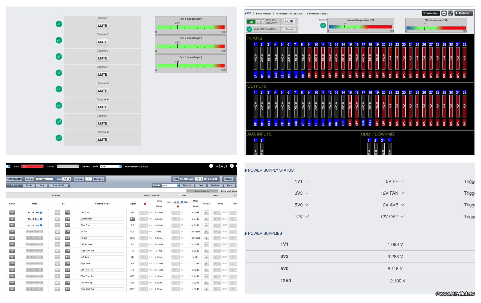The width and height of the screenshot is (481, 303).
Task: Toggle limiter Off button for Left Front
Action: (207, 212)
